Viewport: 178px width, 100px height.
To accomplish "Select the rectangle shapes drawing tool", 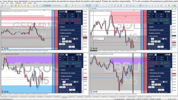I will click(131, 6).
